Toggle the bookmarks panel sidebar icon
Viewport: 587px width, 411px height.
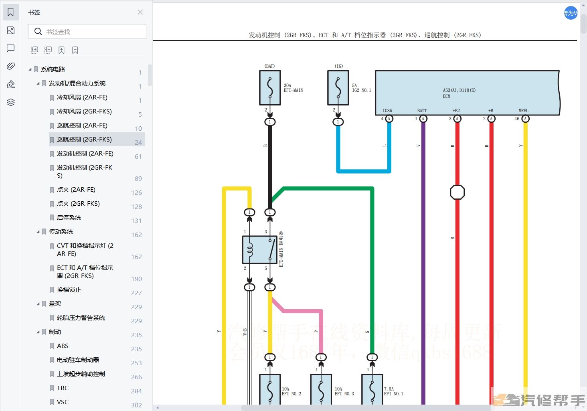click(x=11, y=12)
